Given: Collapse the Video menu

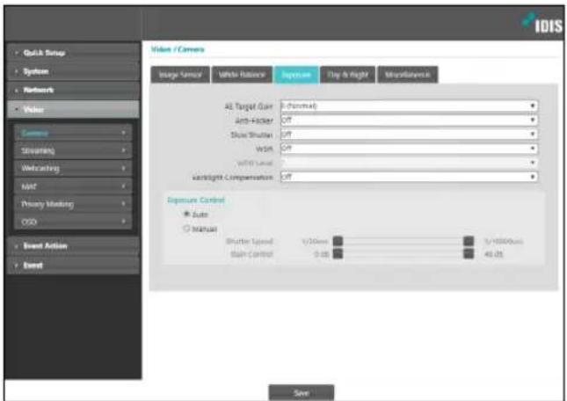Looking at the screenshot, I should point(73,109).
